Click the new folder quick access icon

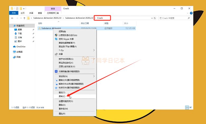[x=21, y=8]
